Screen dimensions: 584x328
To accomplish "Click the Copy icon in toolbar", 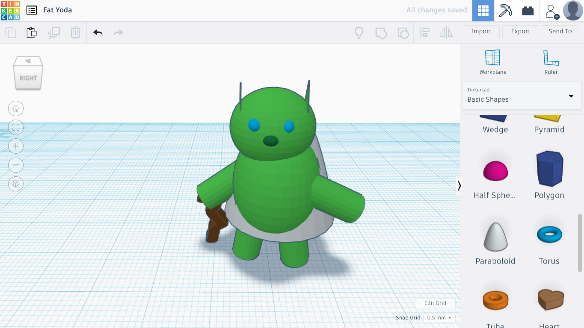I will click(x=11, y=32).
